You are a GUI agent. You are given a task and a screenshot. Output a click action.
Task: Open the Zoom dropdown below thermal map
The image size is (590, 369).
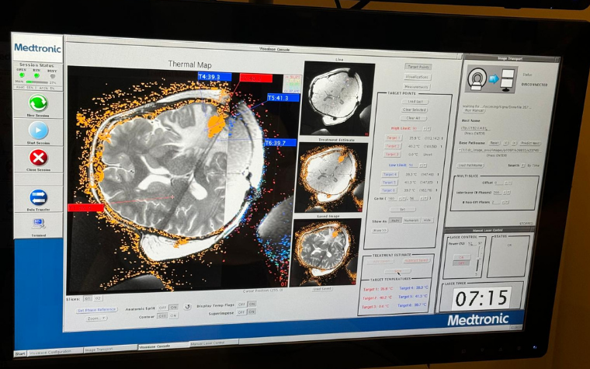pyautogui.click(x=98, y=319)
